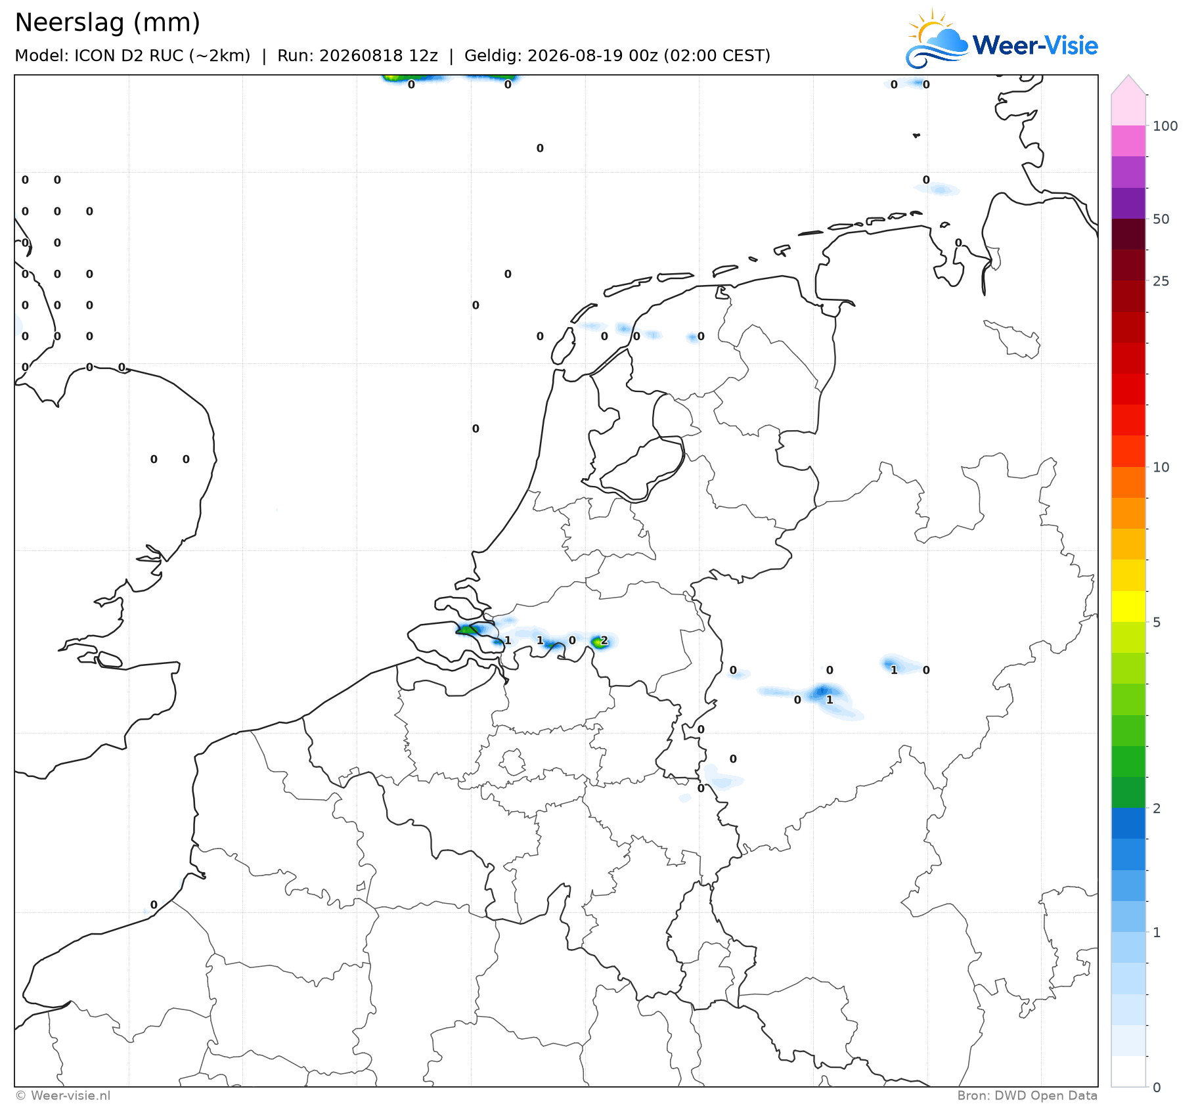Screen dimensions: 1198x1104
Task: Click the light blue 1 mm legend swatch
Action: pos(1128,947)
